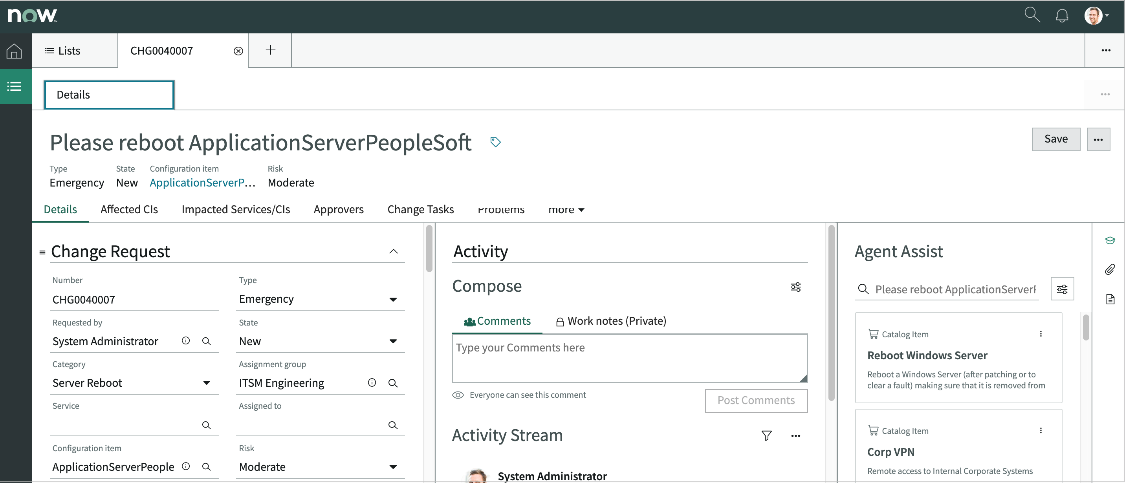Open the Lists sidebar icon
This screenshot has height=483, width=1125.
pyautogui.click(x=14, y=86)
